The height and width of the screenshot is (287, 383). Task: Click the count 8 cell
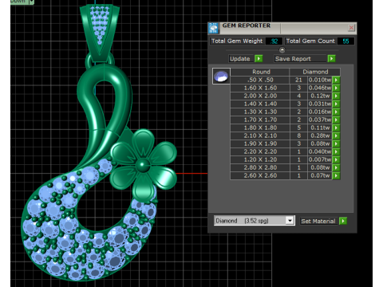click(298, 136)
